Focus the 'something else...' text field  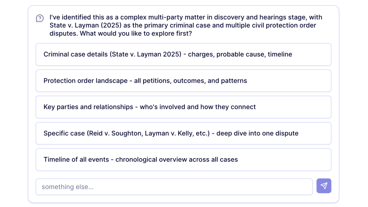[x=174, y=187]
